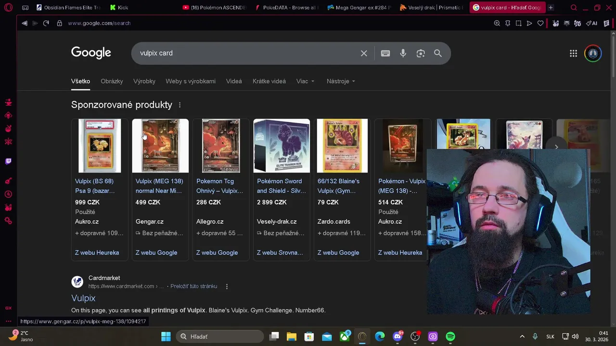Open the Opera AI assistant button
The width and height of the screenshot is (616, 346).
click(591, 23)
